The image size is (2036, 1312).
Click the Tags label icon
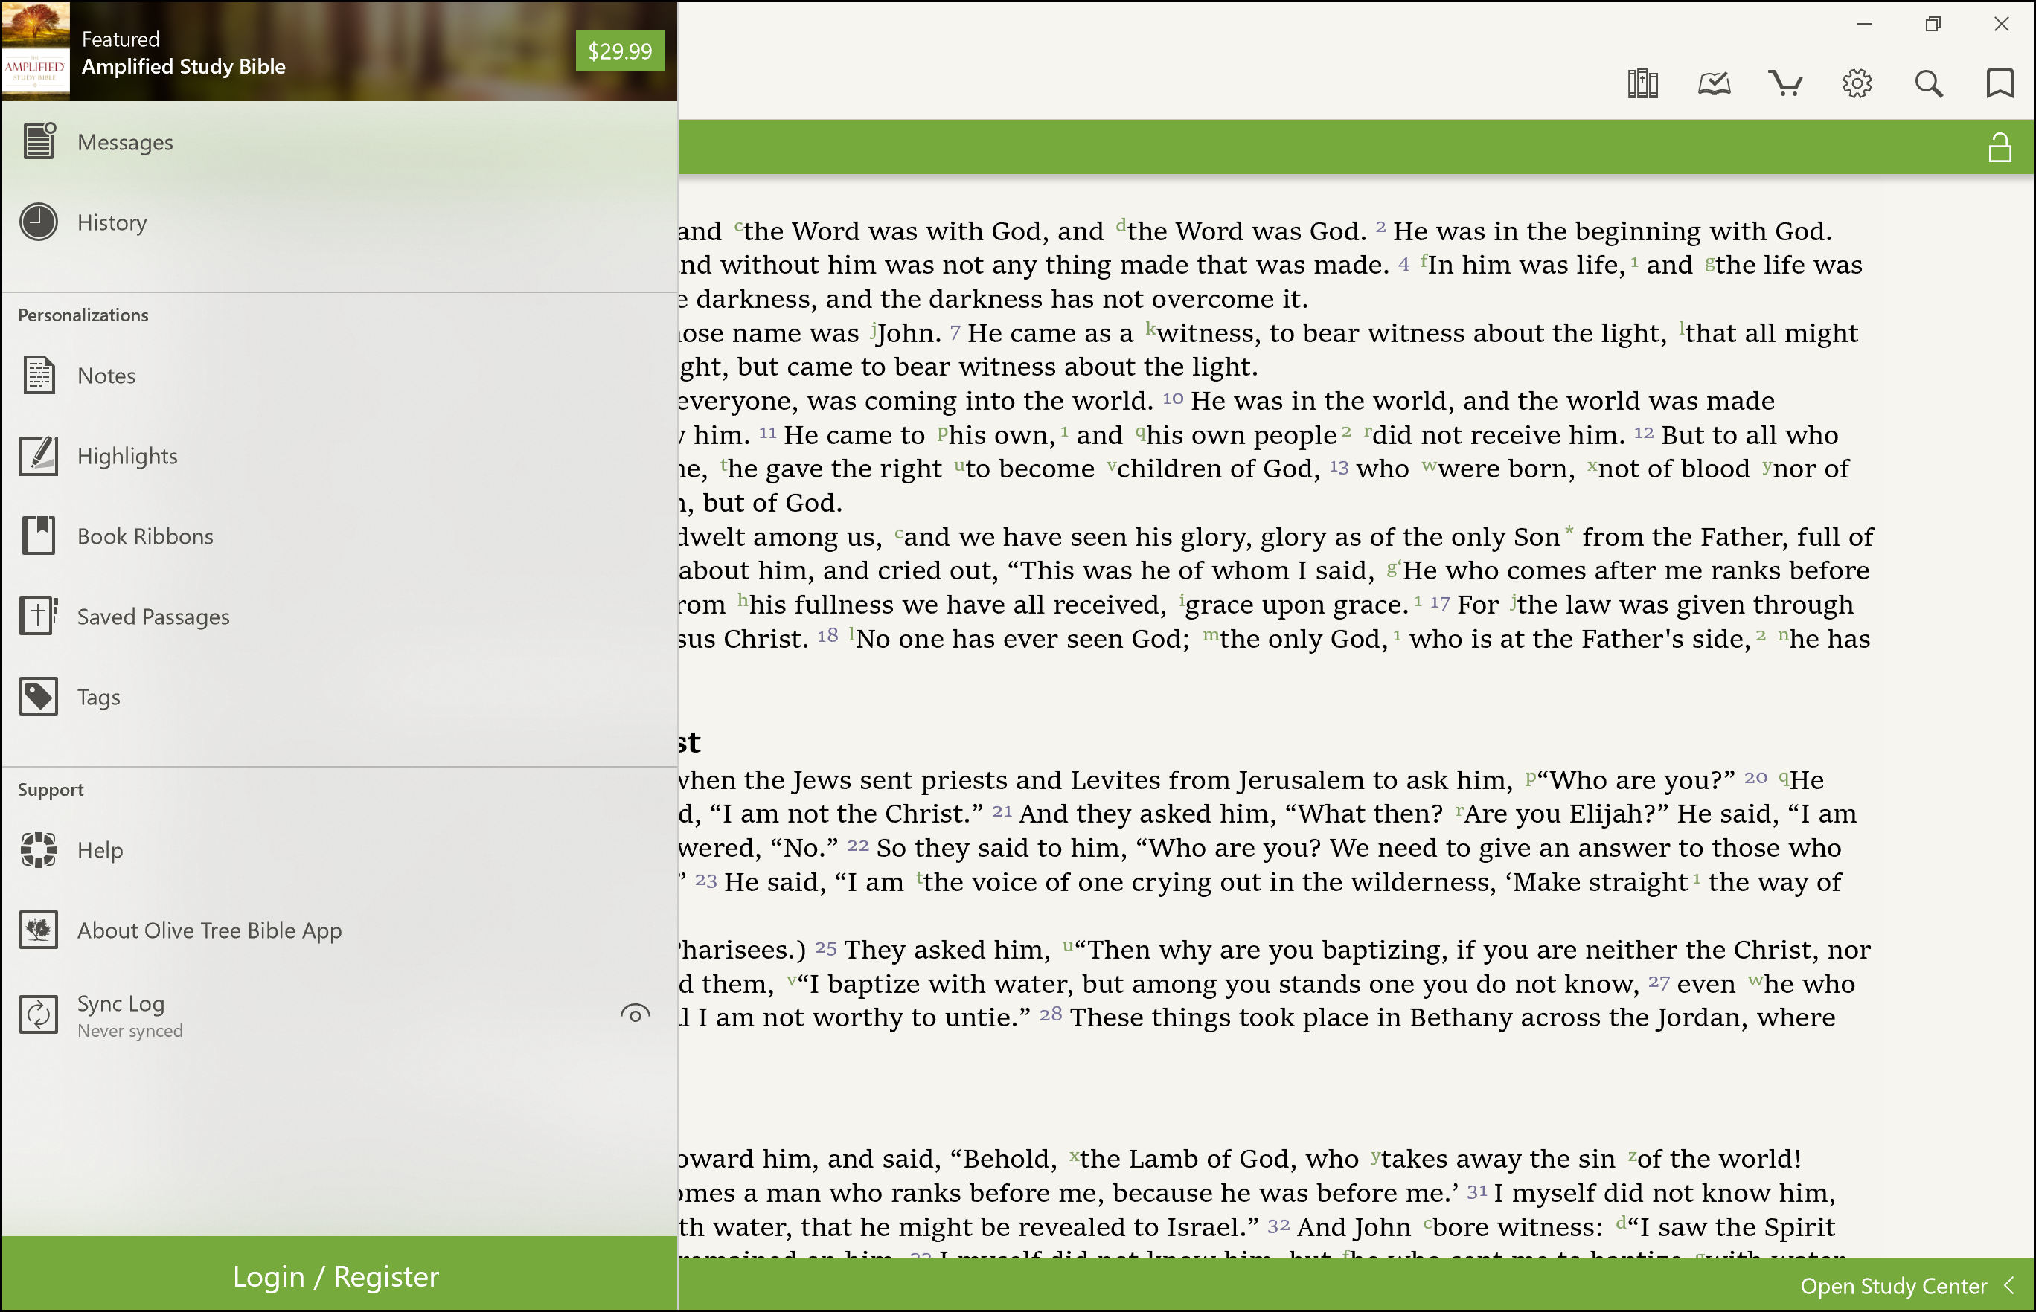39,697
